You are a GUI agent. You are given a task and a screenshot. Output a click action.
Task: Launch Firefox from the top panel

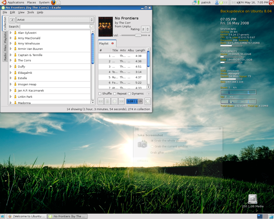[x=54, y=2]
